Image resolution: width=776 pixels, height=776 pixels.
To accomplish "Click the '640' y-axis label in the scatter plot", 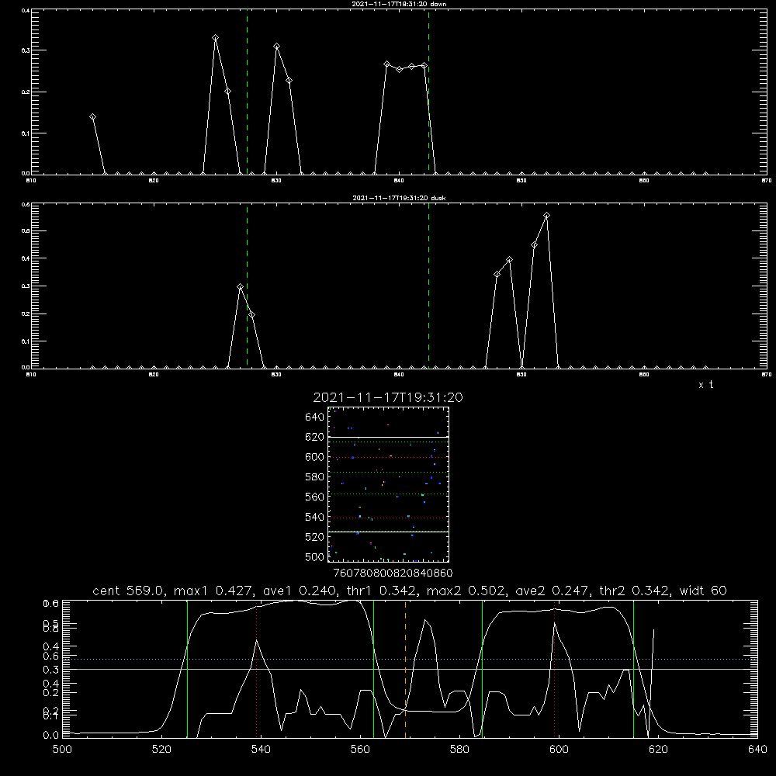I will click(x=315, y=417).
